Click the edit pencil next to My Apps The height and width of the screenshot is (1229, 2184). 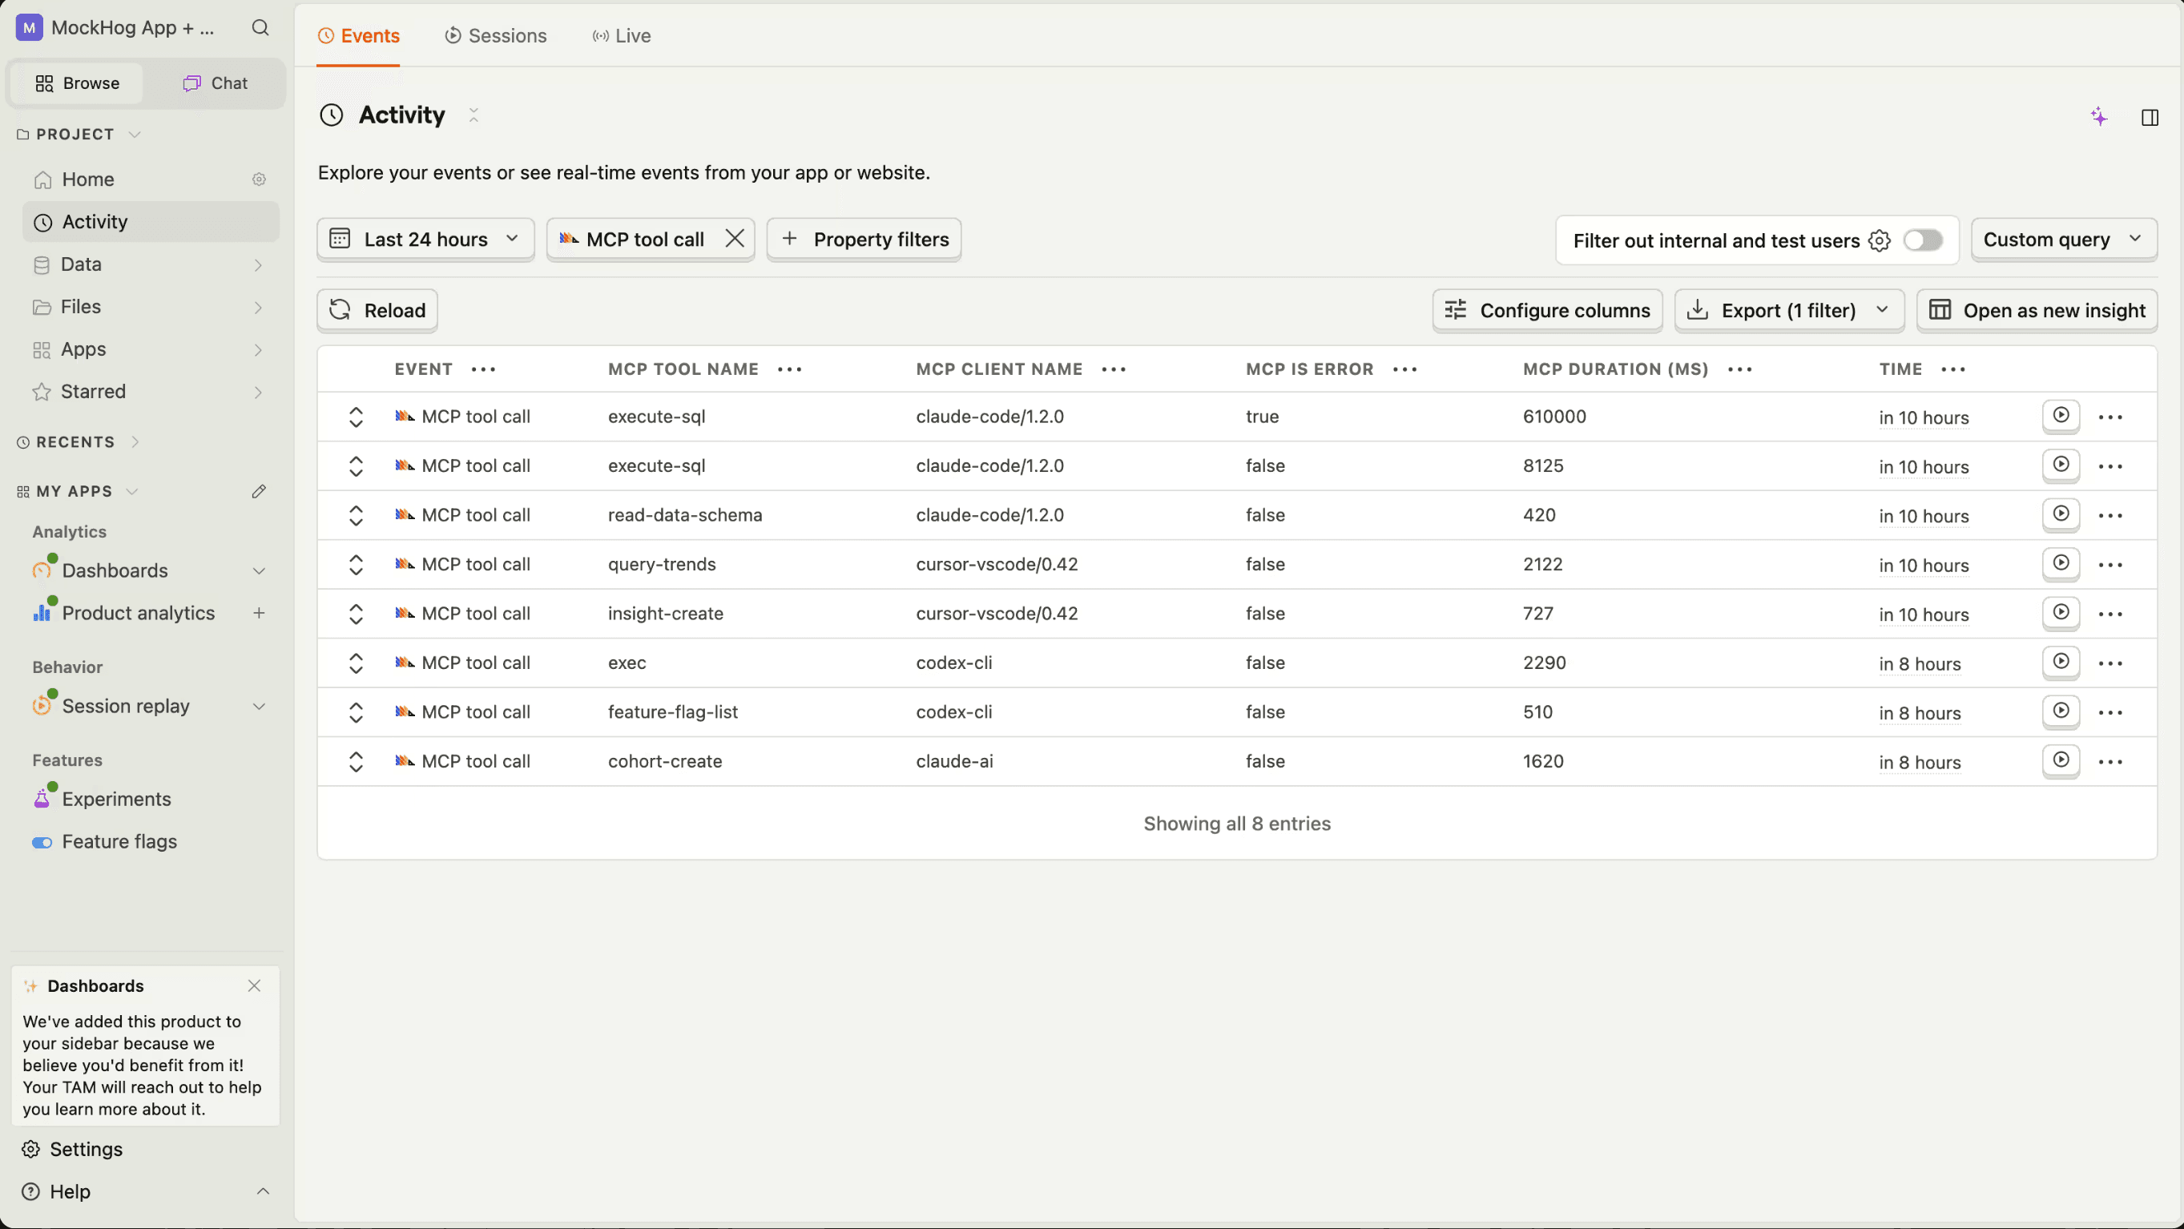[259, 492]
